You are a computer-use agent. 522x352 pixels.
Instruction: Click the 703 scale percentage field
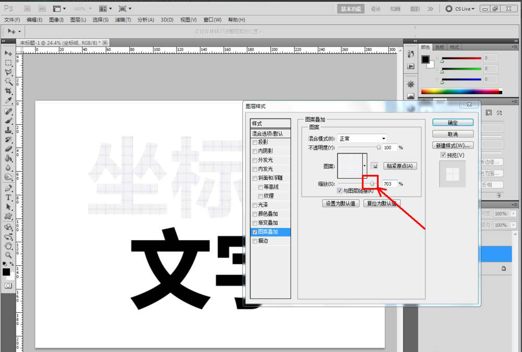coord(390,183)
